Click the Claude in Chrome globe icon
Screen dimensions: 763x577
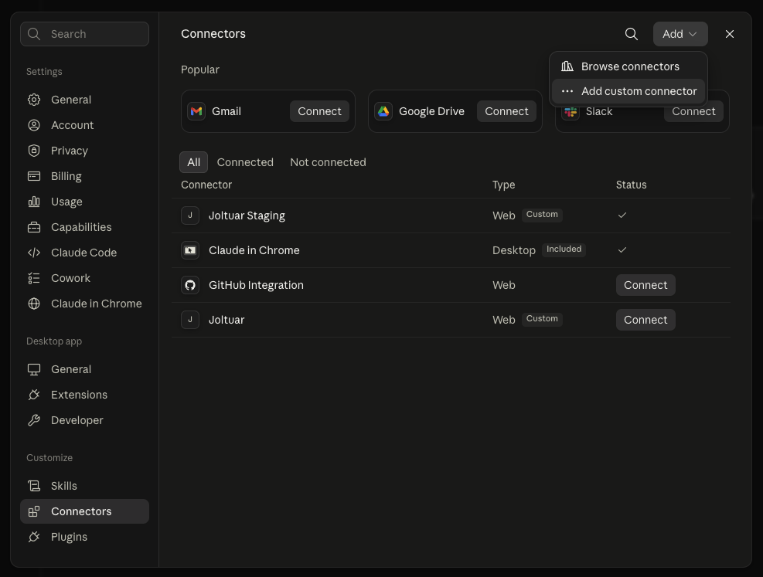point(34,304)
